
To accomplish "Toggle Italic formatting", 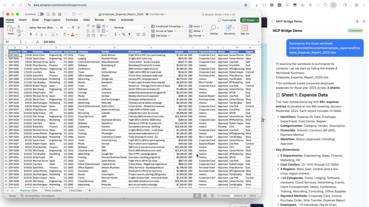I will 36,34.
